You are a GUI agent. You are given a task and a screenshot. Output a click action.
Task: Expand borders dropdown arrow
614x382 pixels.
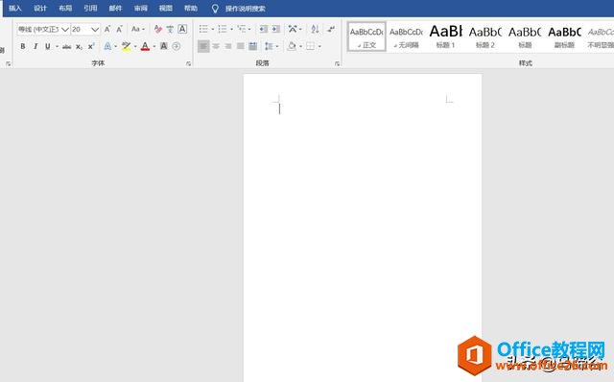319,47
